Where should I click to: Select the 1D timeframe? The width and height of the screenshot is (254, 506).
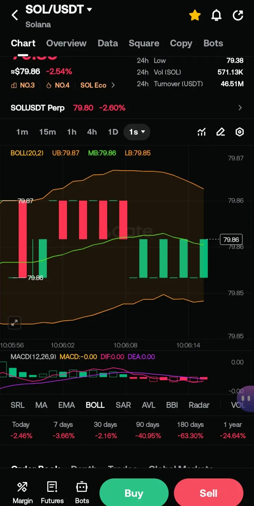pos(113,132)
